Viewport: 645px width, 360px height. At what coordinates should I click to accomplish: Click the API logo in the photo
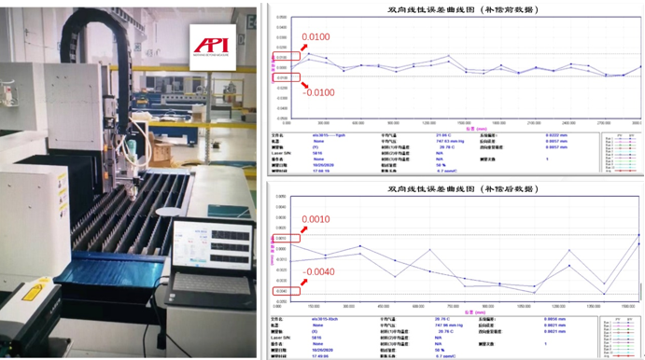click(212, 48)
